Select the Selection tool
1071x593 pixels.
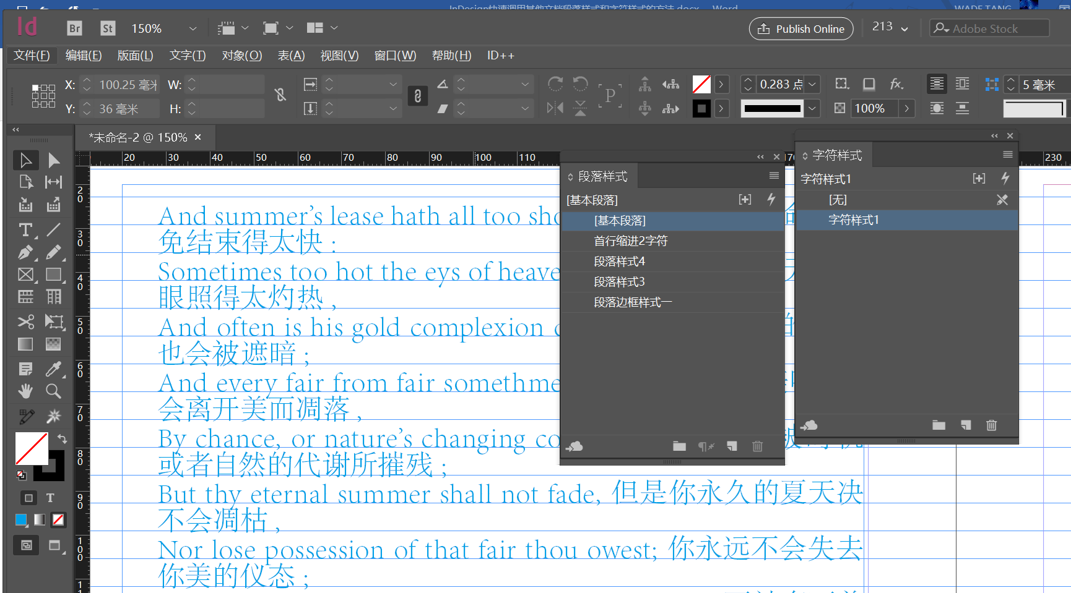click(x=25, y=160)
